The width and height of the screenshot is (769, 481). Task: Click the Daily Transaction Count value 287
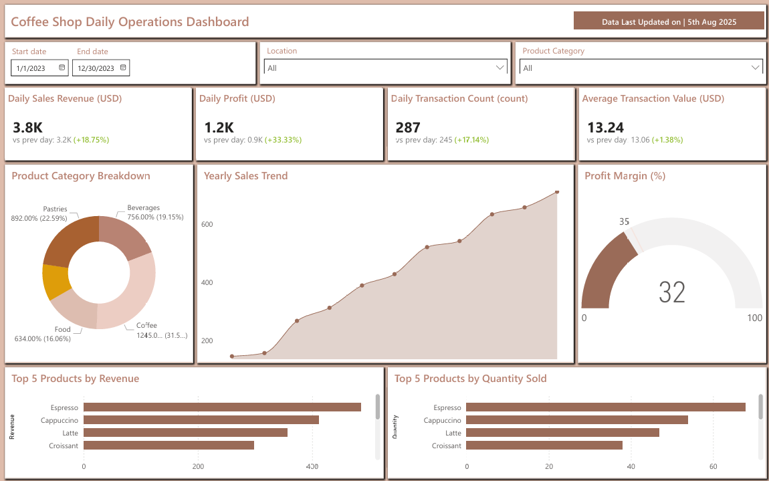(408, 128)
